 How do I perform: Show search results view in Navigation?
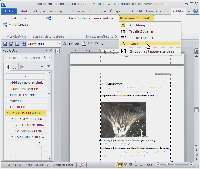22,67
